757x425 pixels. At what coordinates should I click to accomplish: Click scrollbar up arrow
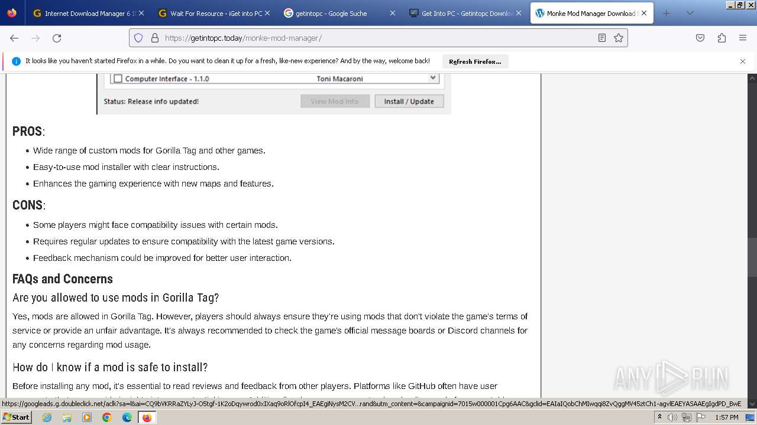(x=752, y=78)
